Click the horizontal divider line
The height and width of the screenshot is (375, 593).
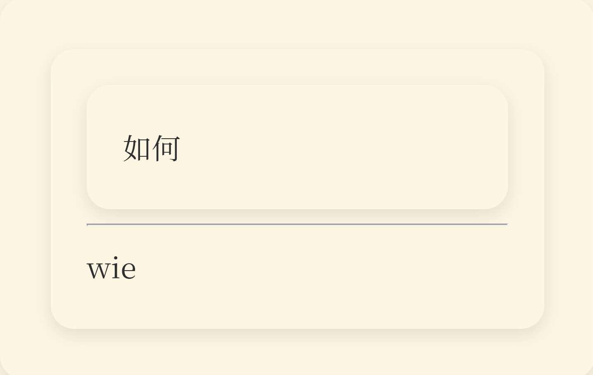pos(297,224)
